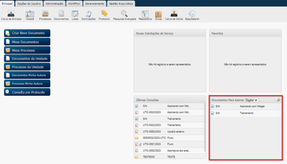This screenshot has height=164, width=287.
Task: Open the WorkFlow tab
Action: (74, 4)
